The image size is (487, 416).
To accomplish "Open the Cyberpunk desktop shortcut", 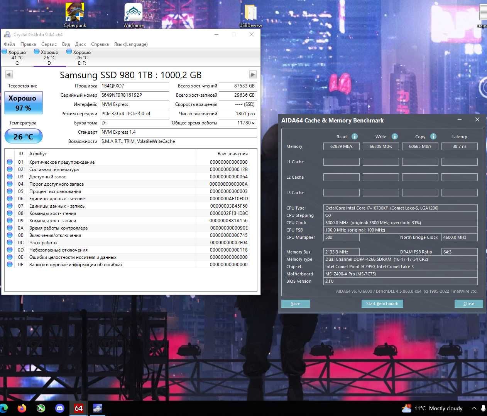I will [x=75, y=15].
